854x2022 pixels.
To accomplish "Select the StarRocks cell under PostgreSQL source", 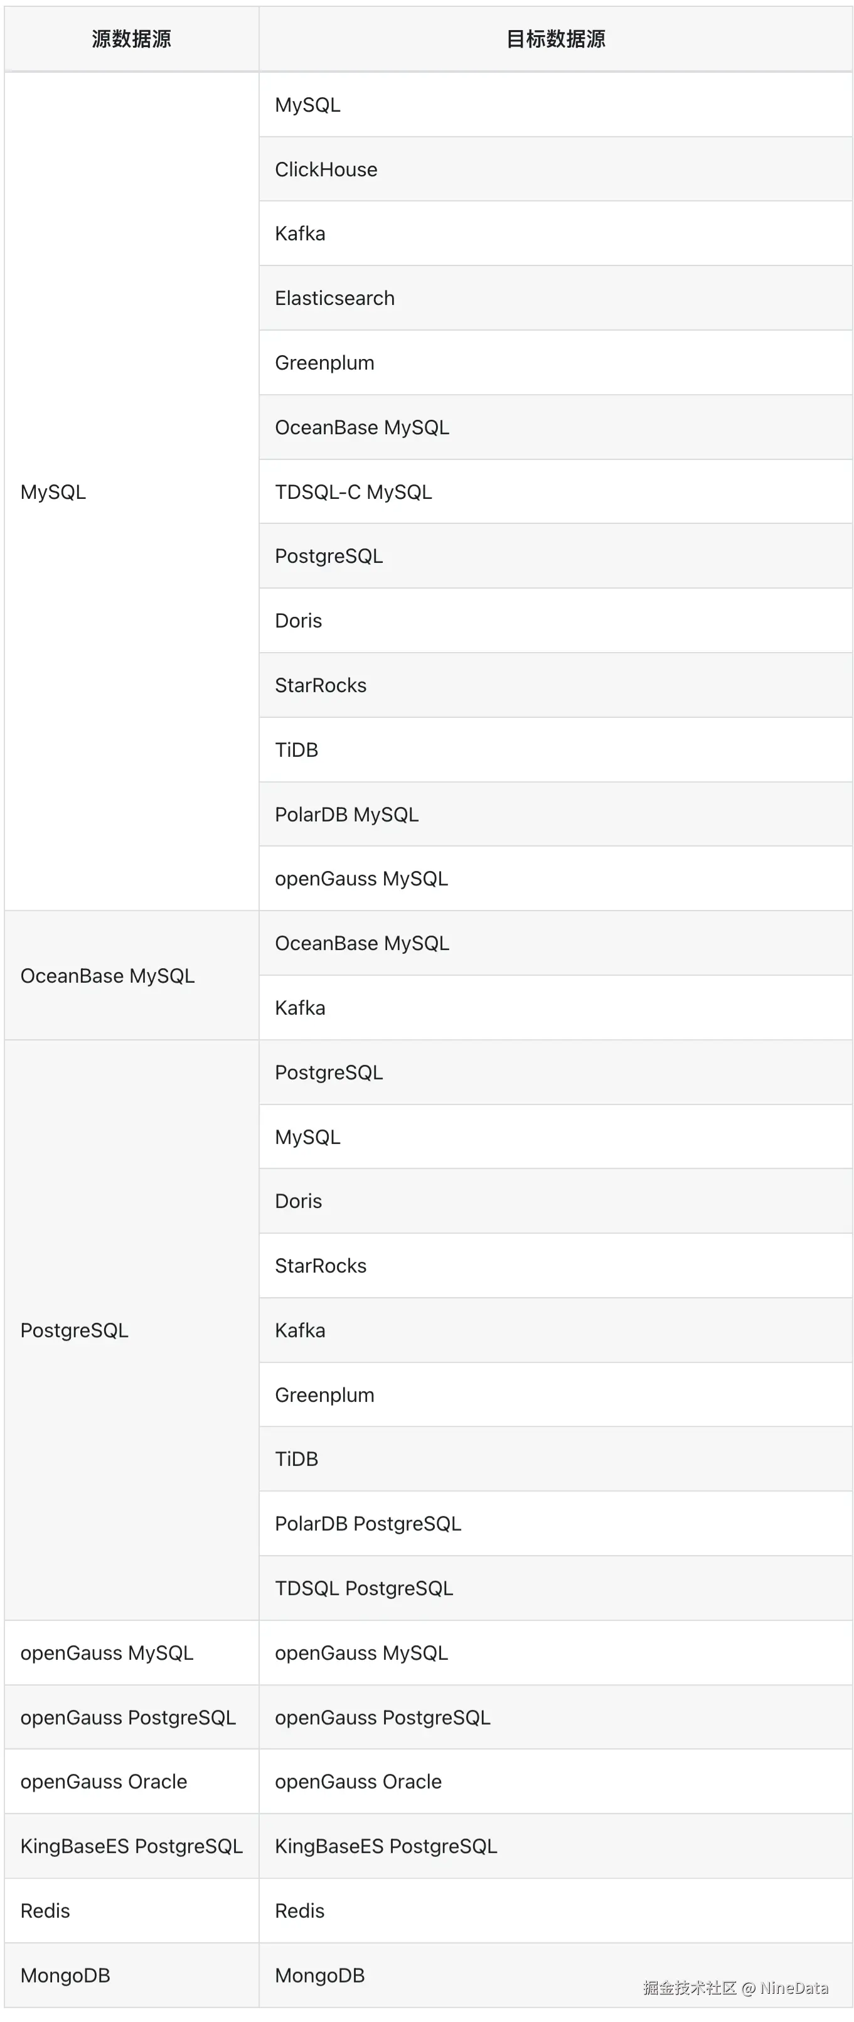I will click(556, 1266).
